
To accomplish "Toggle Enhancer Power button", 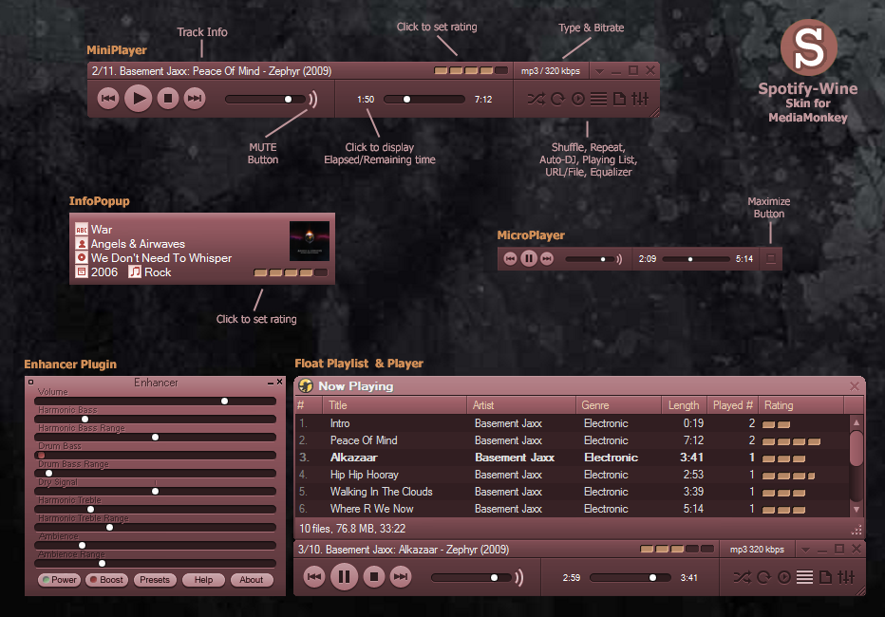I will point(59,580).
